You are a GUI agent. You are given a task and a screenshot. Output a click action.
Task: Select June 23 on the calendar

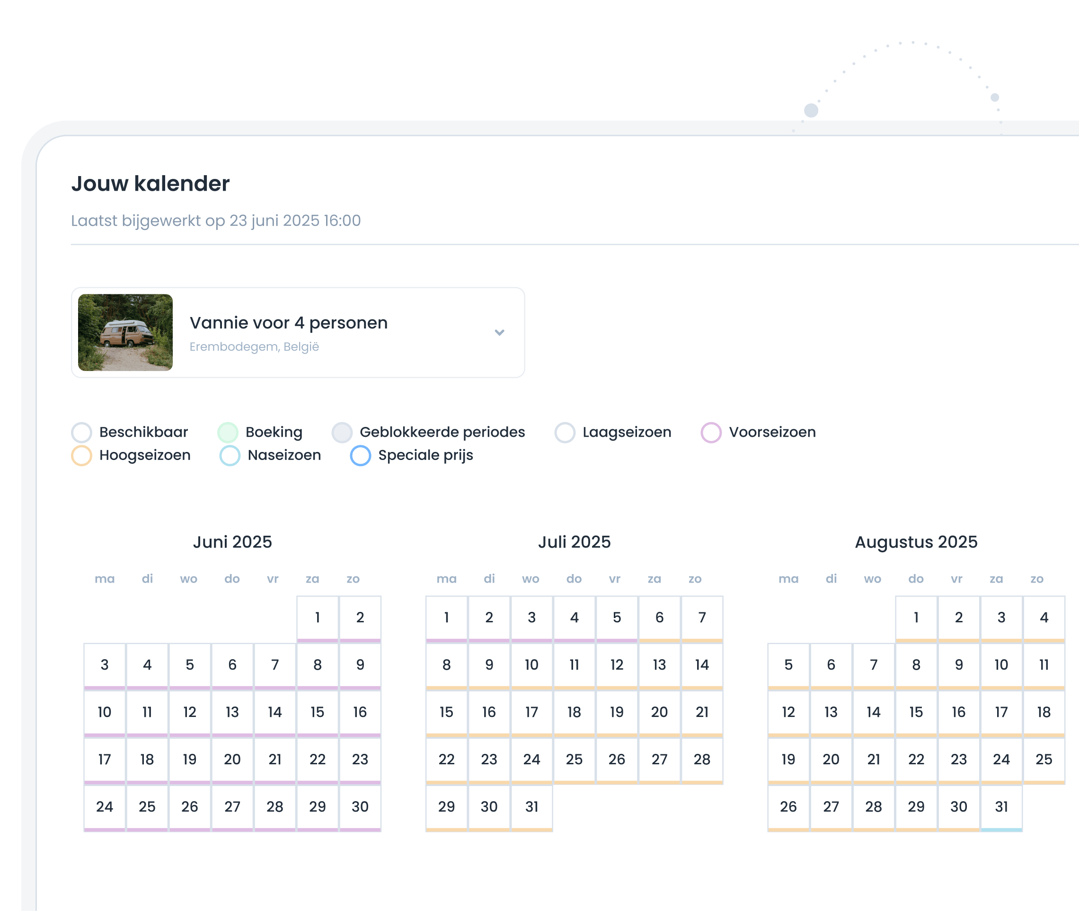pos(360,759)
